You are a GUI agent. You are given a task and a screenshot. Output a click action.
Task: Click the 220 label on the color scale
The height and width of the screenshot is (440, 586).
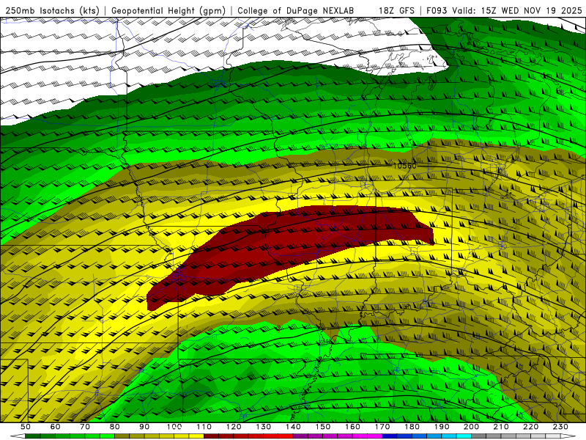[x=531, y=427]
